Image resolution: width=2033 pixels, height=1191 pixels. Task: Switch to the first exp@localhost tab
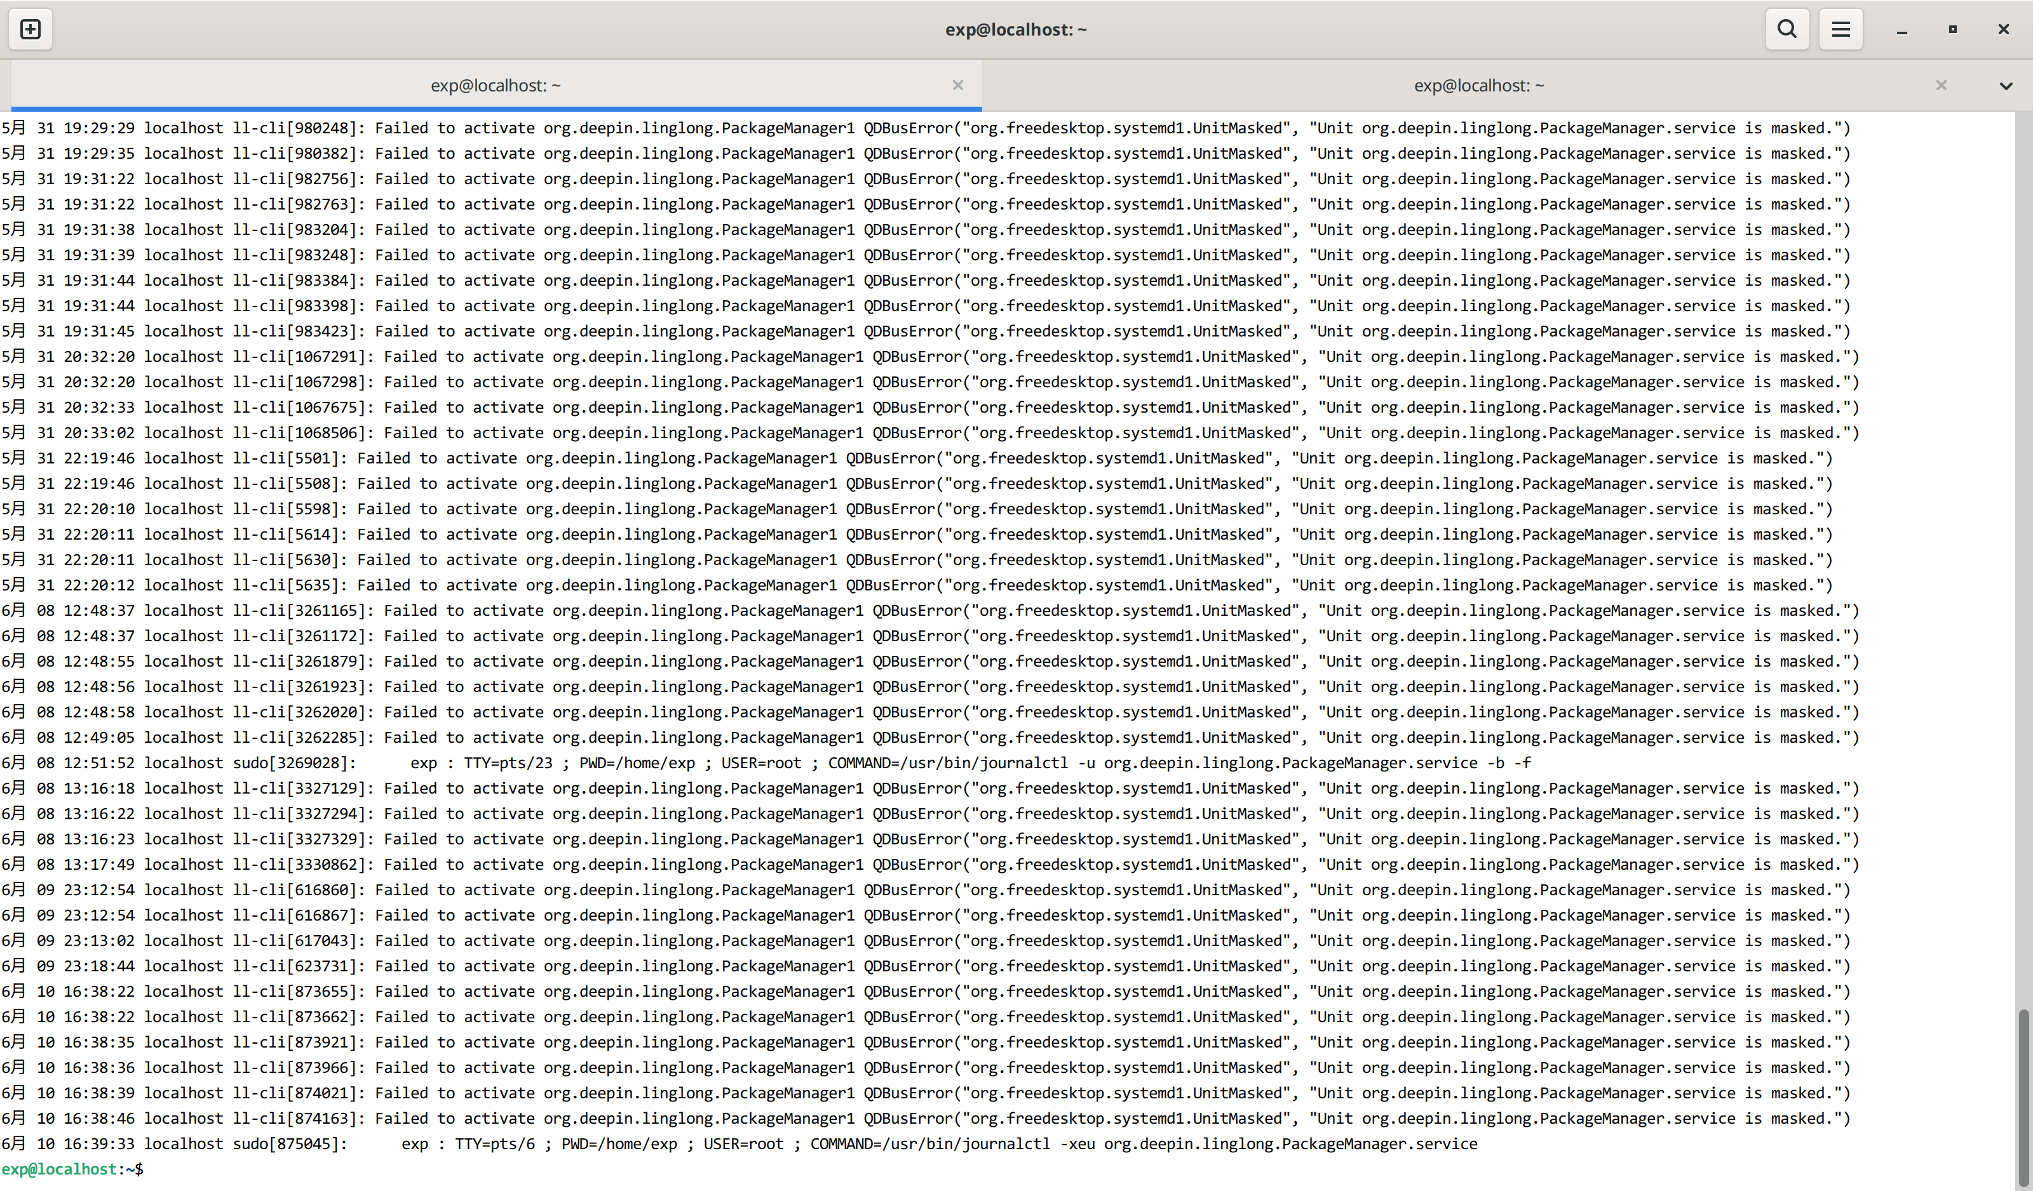tap(496, 86)
